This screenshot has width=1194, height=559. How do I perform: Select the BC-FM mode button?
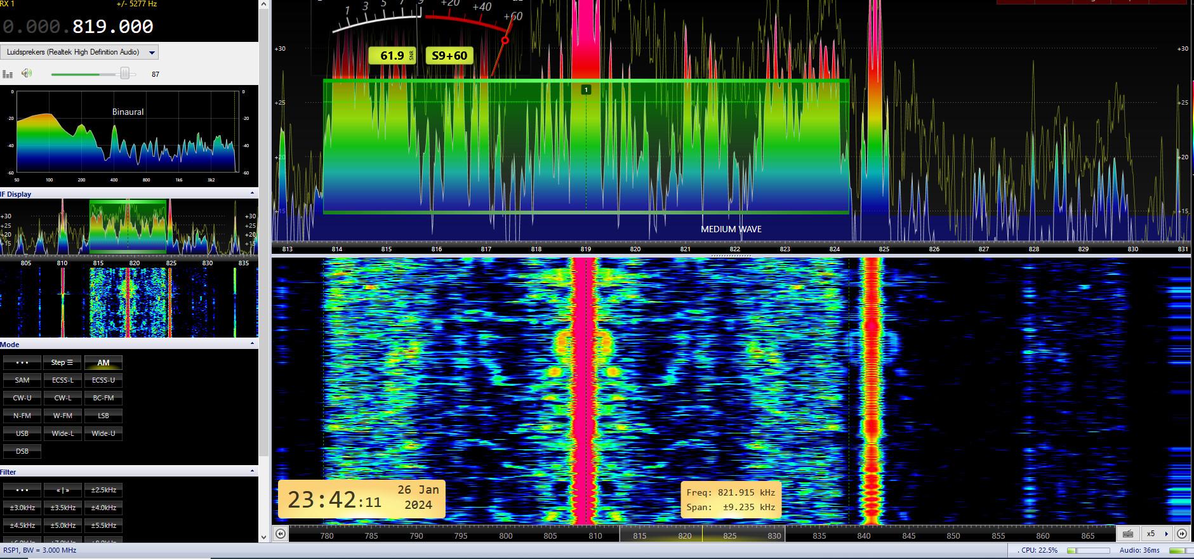103,398
